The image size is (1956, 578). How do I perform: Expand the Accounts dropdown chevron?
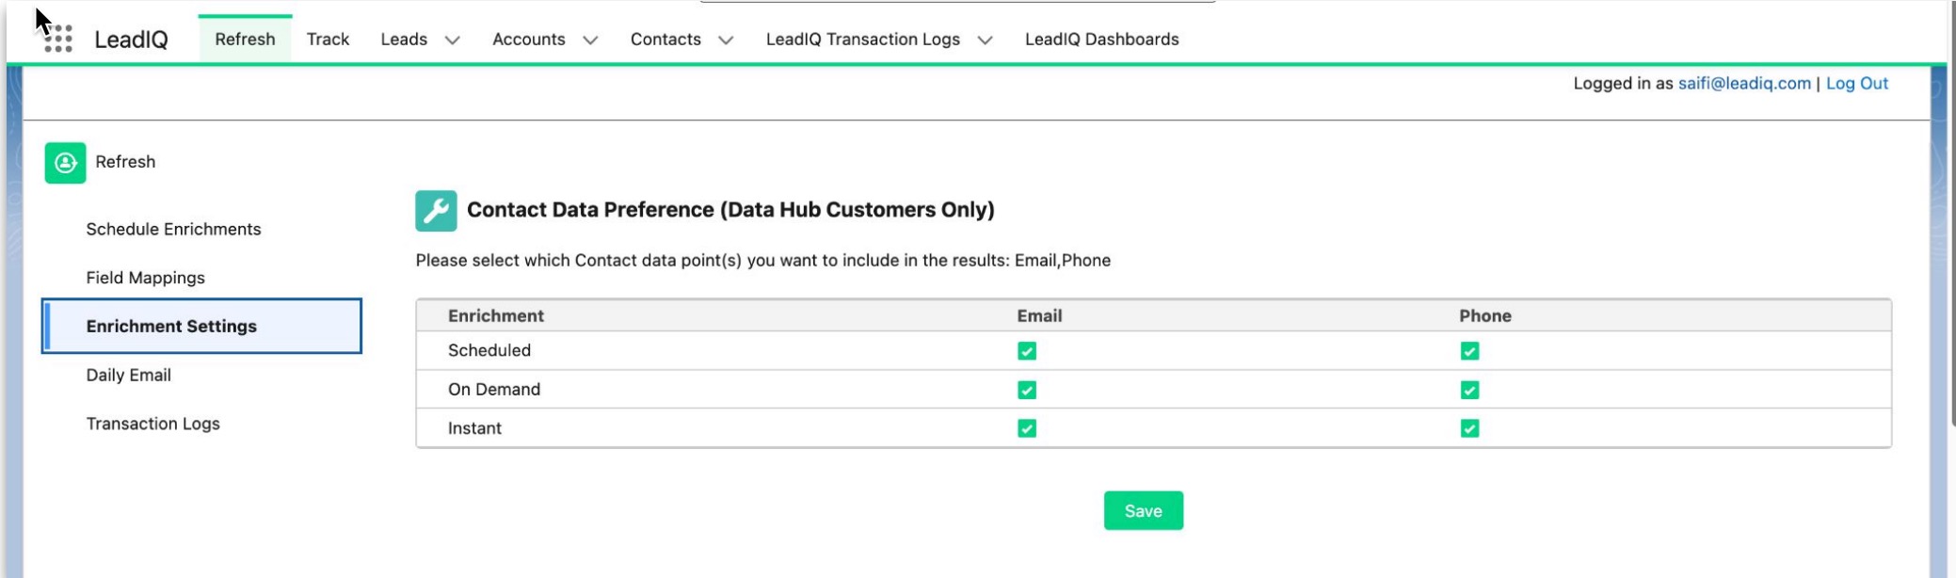(590, 40)
